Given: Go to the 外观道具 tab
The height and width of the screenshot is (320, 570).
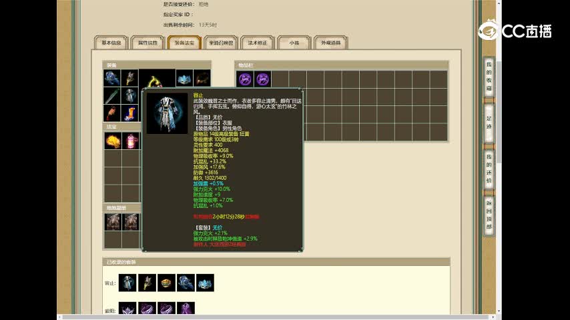Looking at the screenshot, I should click(331, 43).
